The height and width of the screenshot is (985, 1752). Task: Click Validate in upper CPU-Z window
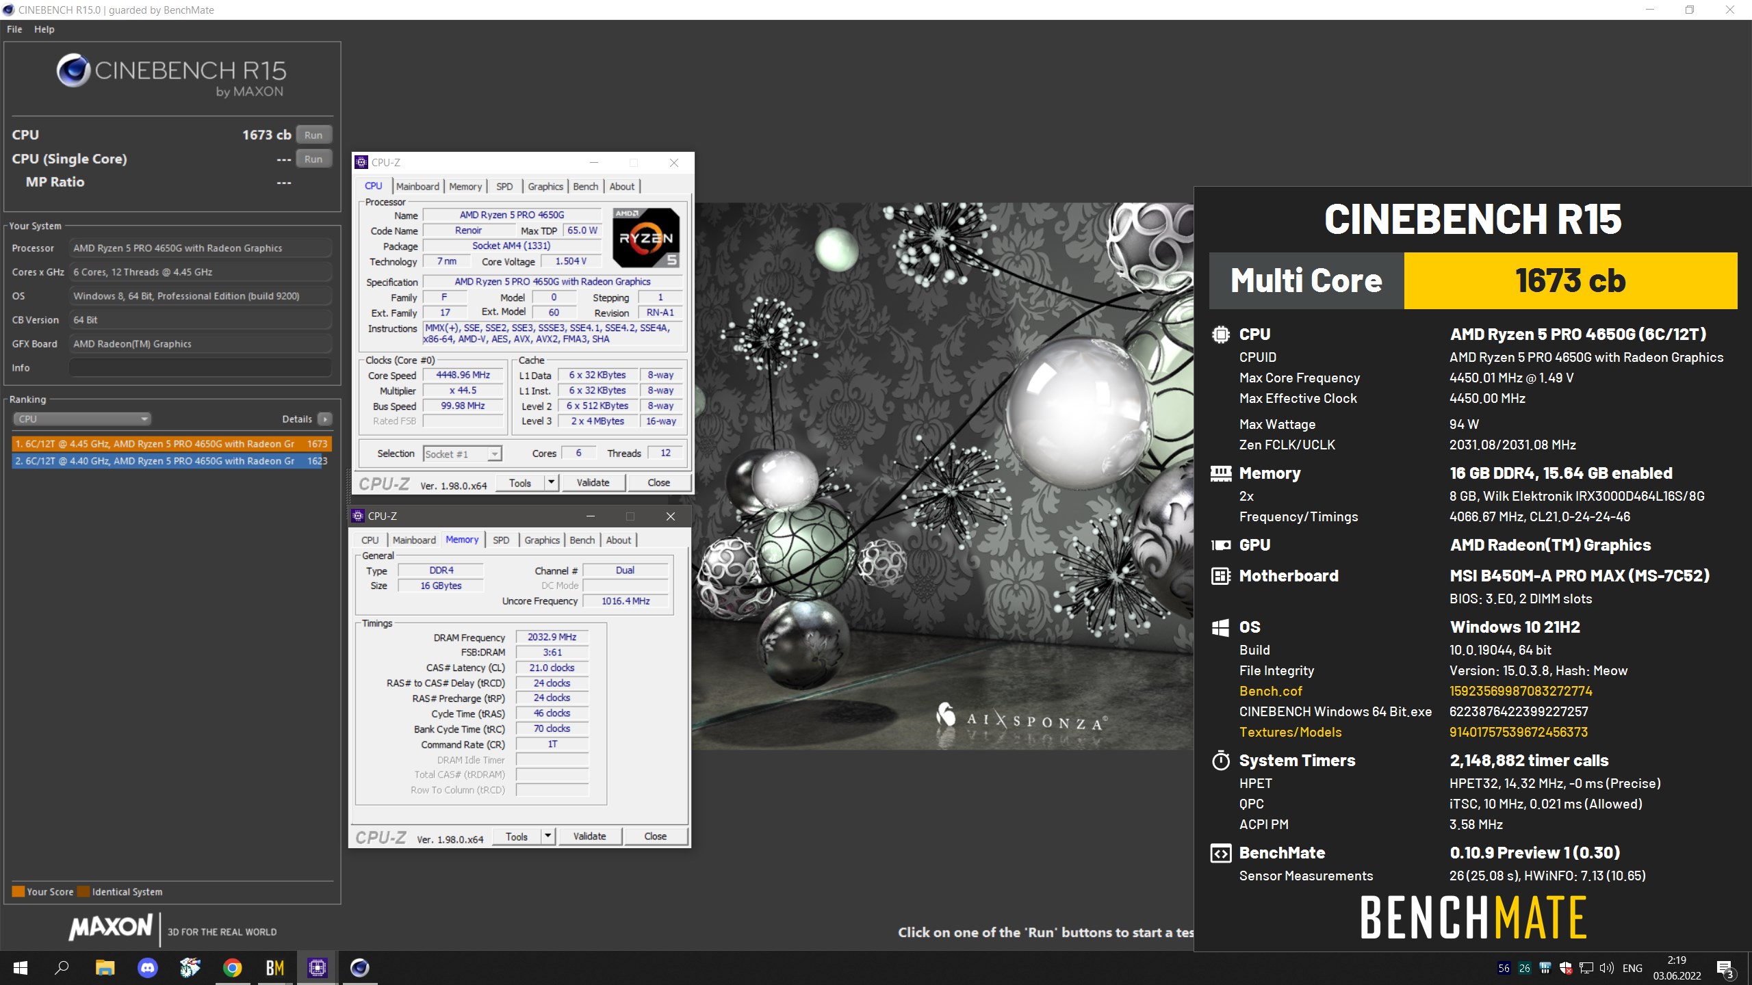(593, 483)
